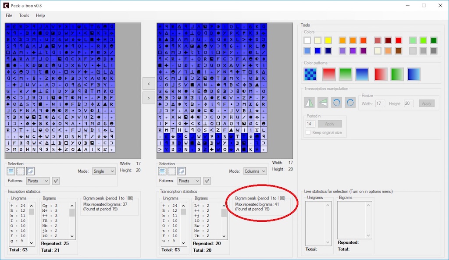Pick the pure red color swatch
The height and width of the screenshot is (260, 449).
[399, 40]
